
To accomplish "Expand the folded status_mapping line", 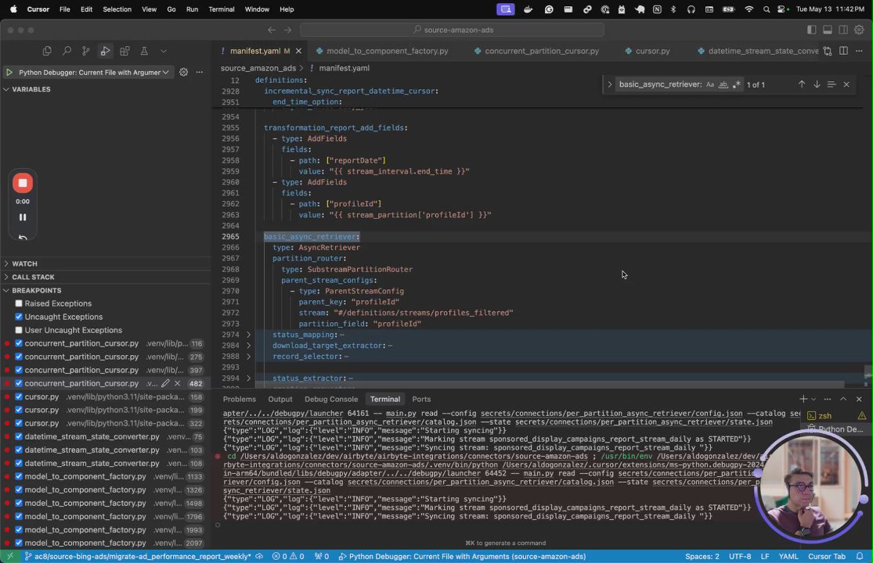I will 249,335.
